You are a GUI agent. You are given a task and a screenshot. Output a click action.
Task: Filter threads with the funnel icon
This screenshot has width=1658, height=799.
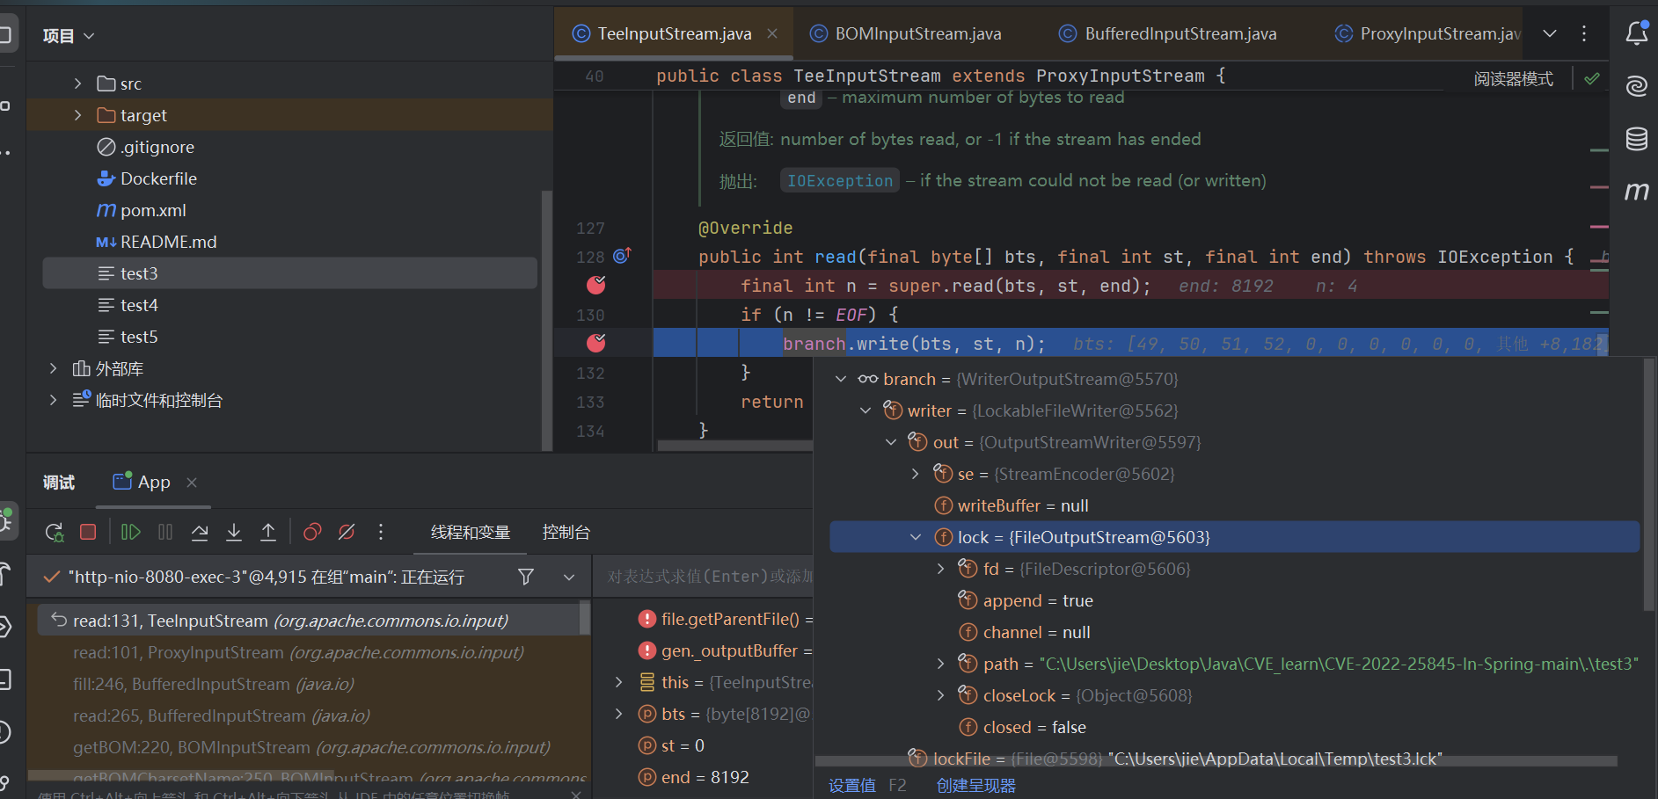click(x=526, y=577)
